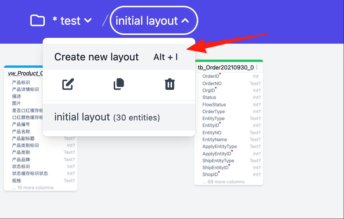Select the 产品品牌 column row
Screen dimensions: 344x219
(40, 159)
